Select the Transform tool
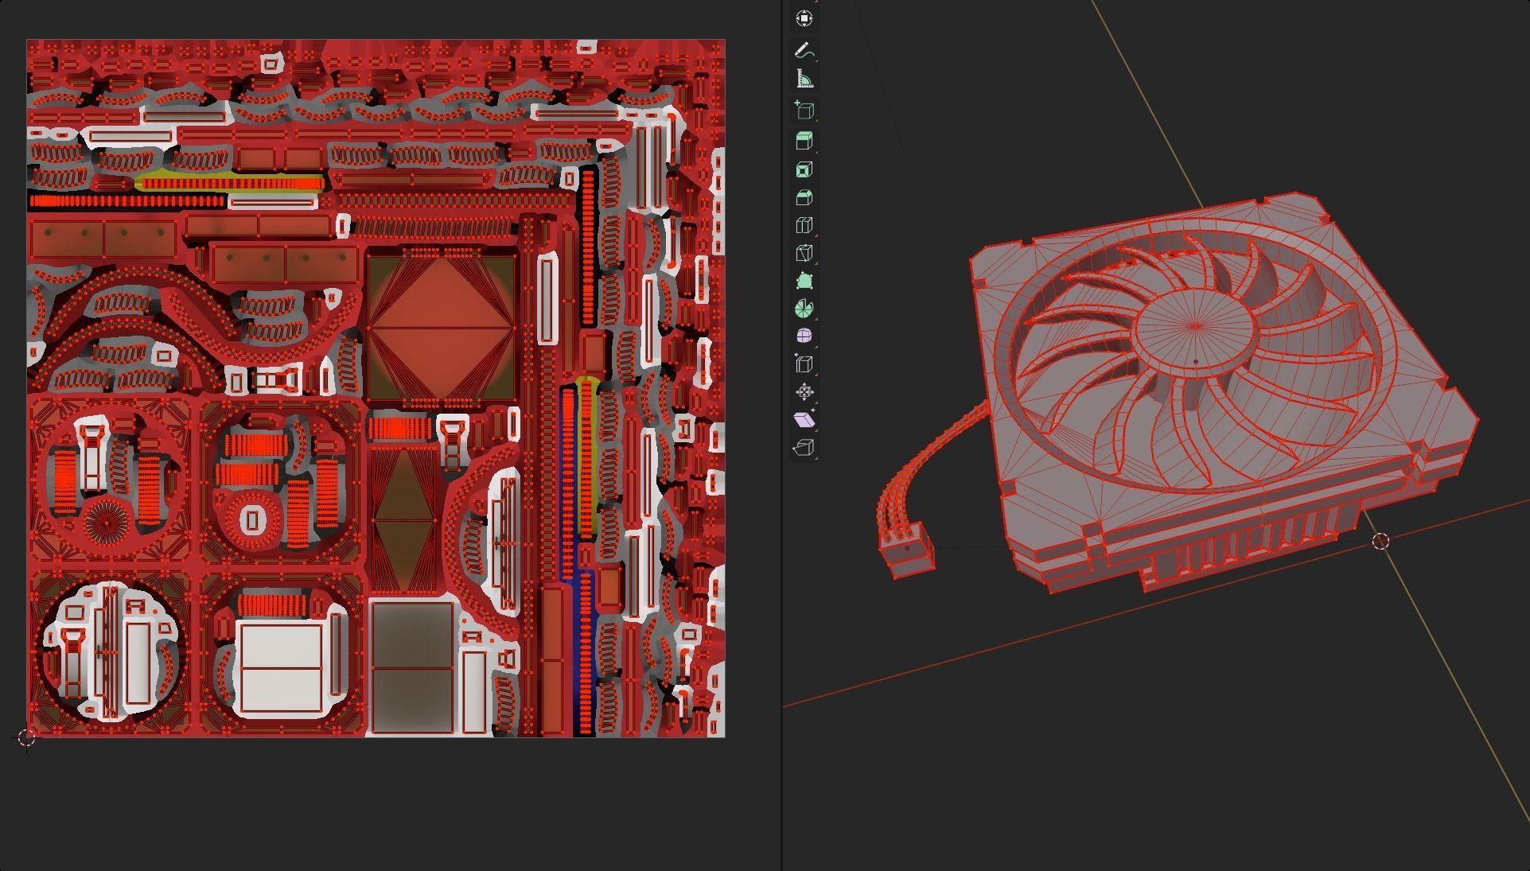This screenshot has height=871, width=1530. click(804, 18)
